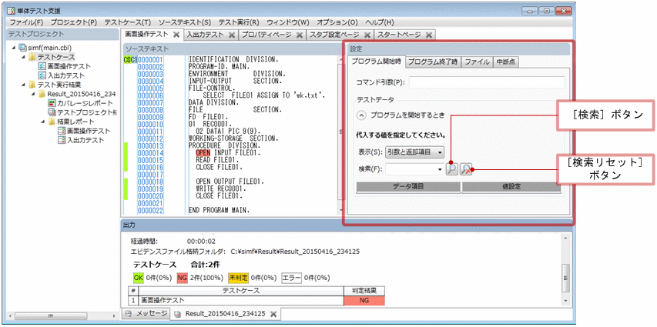Click source line number 0000018
Viewport: 657px width, 327px height.
pyautogui.click(x=150, y=182)
